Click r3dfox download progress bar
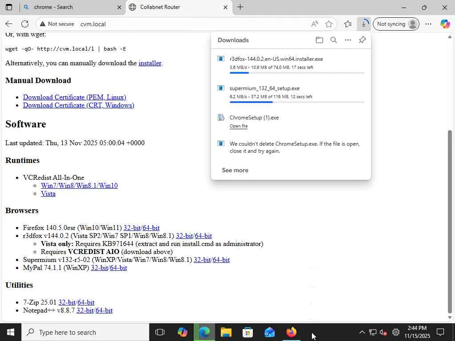Image resolution: width=455 pixels, height=341 pixels. click(x=297, y=73)
